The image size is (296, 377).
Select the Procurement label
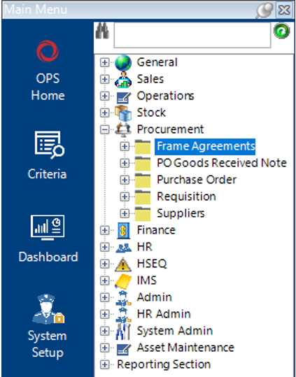pos(170,130)
